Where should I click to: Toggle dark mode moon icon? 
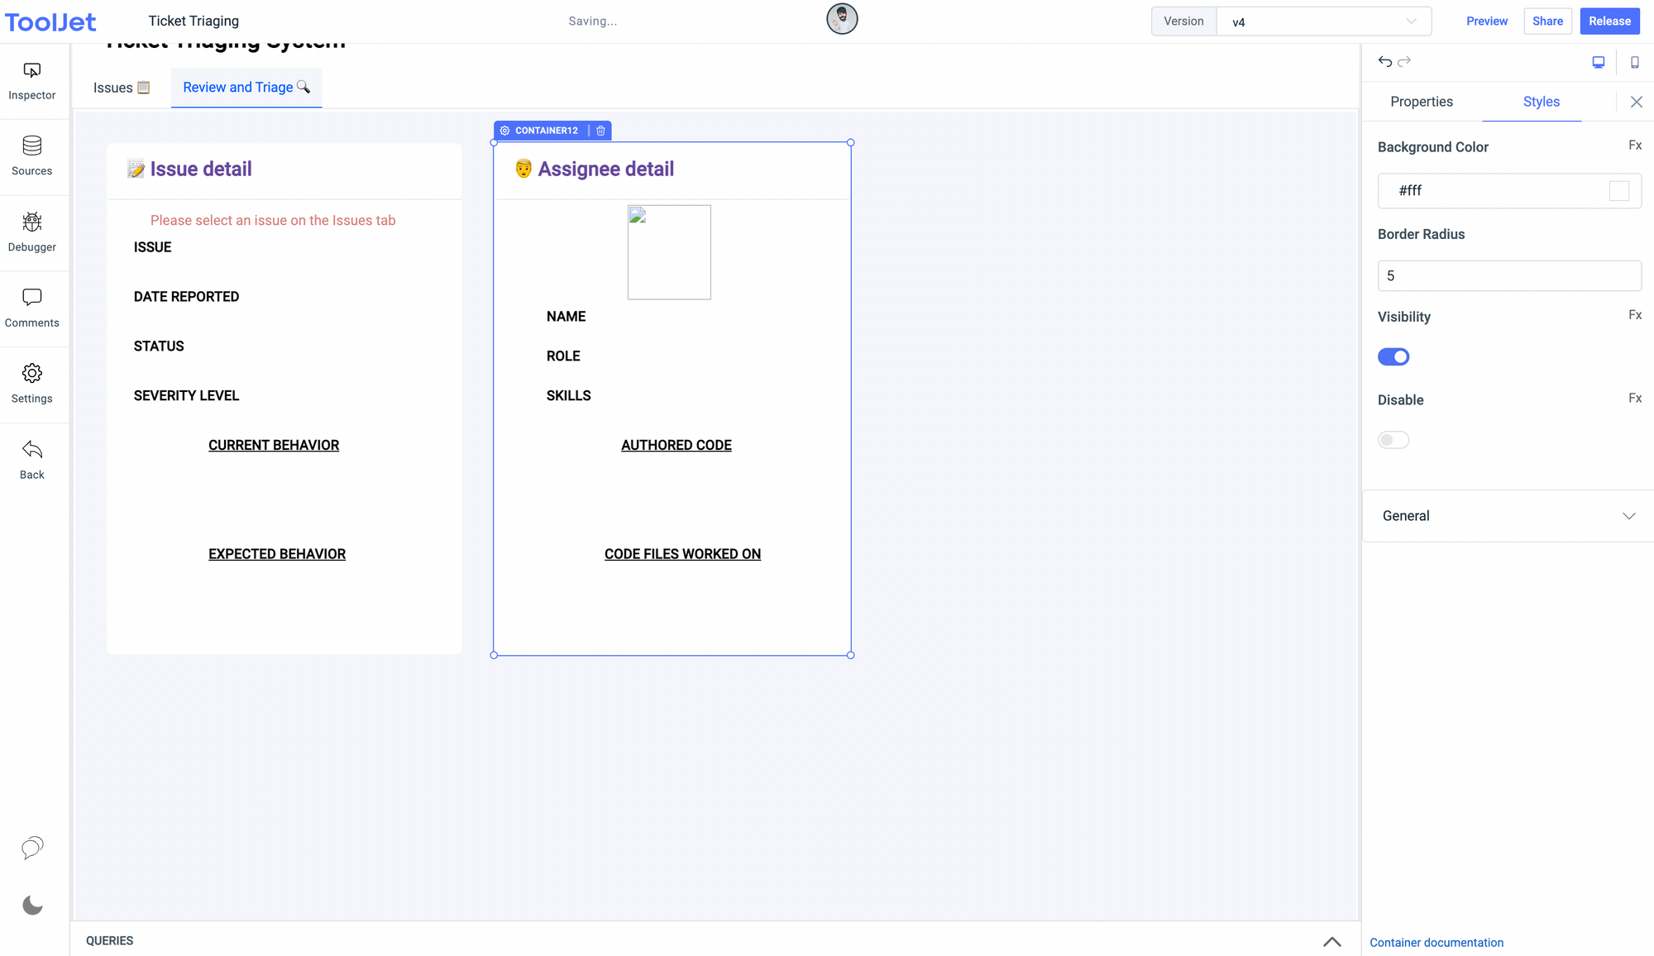[32, 906]
